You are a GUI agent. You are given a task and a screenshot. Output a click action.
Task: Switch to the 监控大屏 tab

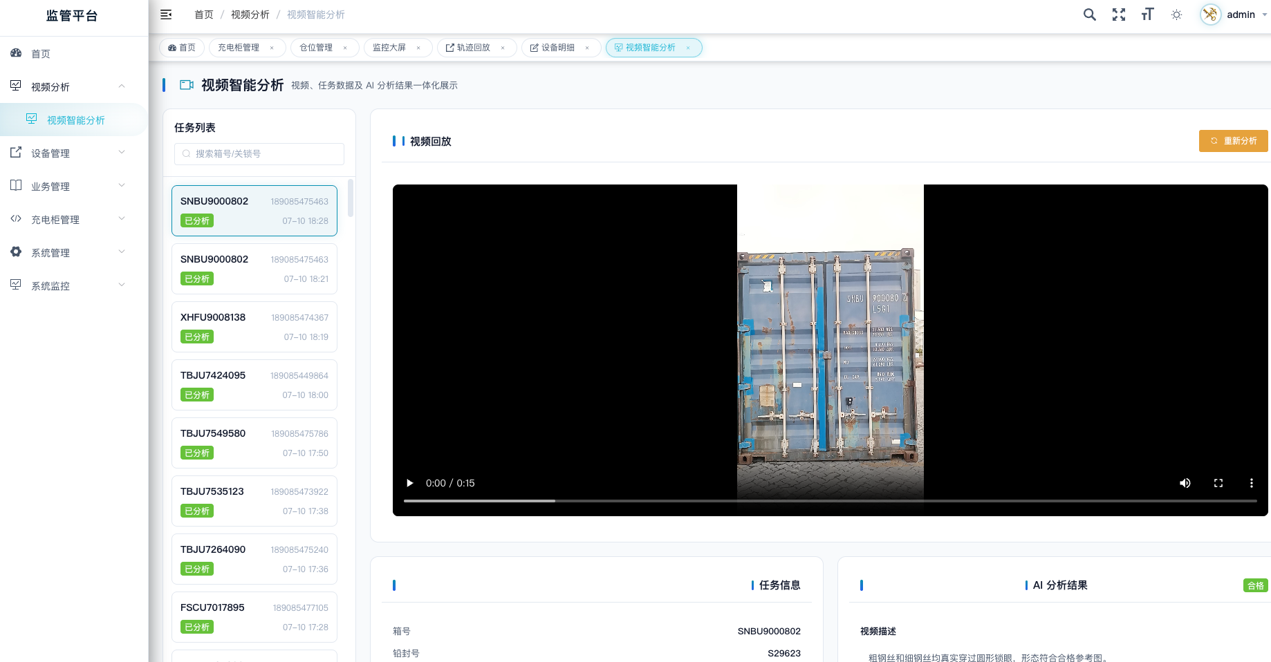(389, 48)
